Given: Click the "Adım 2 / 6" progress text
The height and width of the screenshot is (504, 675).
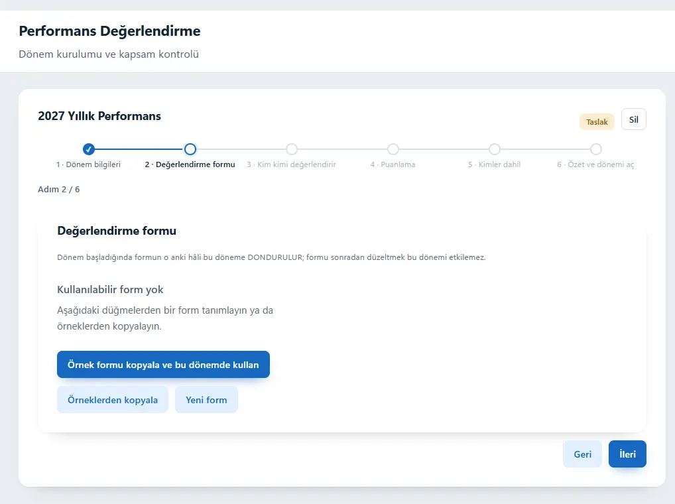Looking at the screenshot, I should pyautogui.click(x=59, y=190).
